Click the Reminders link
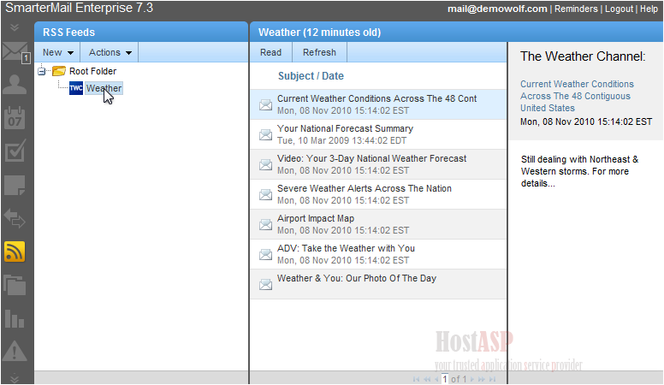The width and height of the screenshot is (664, 385). (x=576, y=9)
